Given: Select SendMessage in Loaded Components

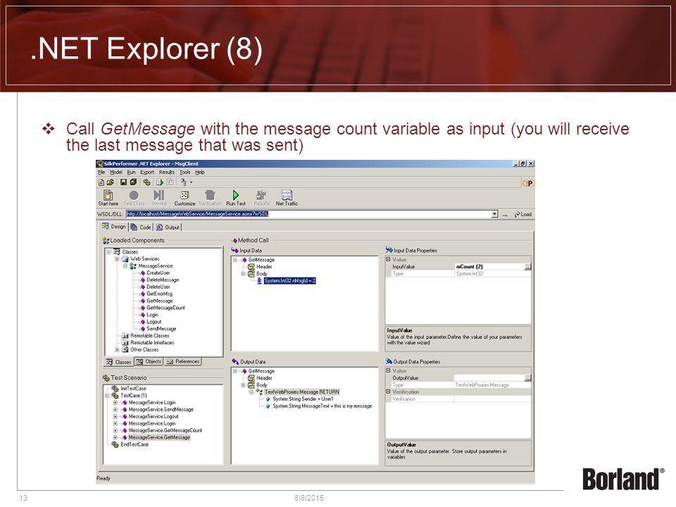Looking at the screenshot, I should 161,329.
